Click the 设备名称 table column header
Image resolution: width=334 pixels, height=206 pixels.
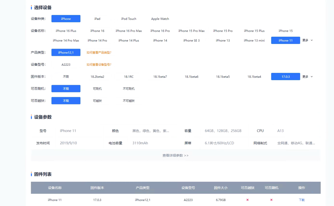(x=55, y=188)
